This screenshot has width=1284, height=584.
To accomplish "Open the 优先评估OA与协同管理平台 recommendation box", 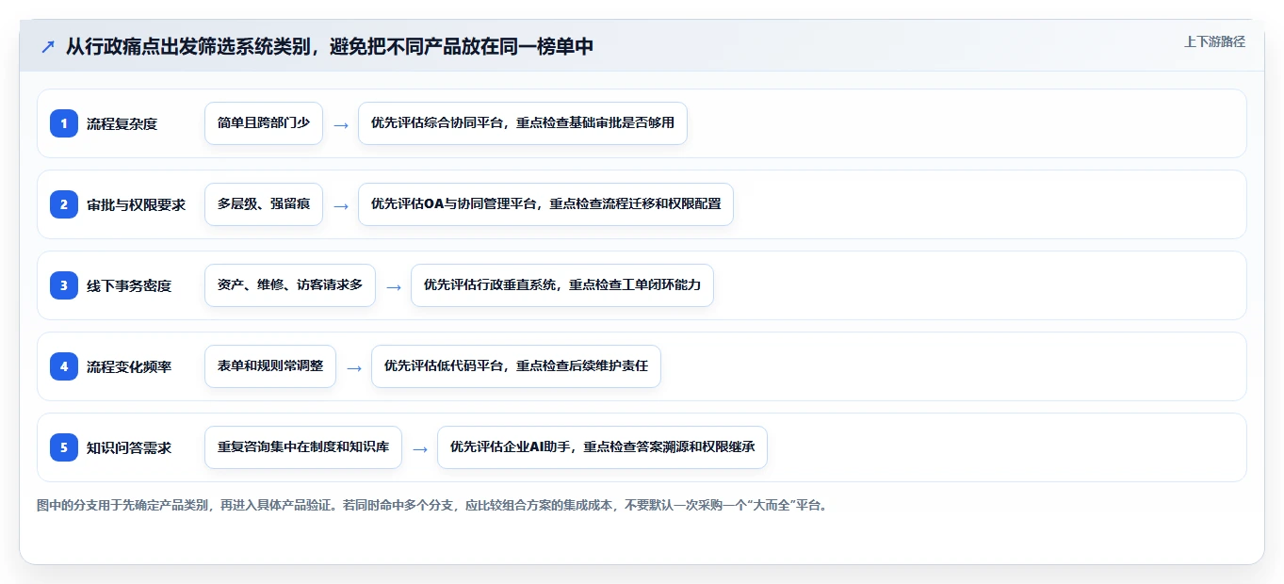I will [545, 204].
